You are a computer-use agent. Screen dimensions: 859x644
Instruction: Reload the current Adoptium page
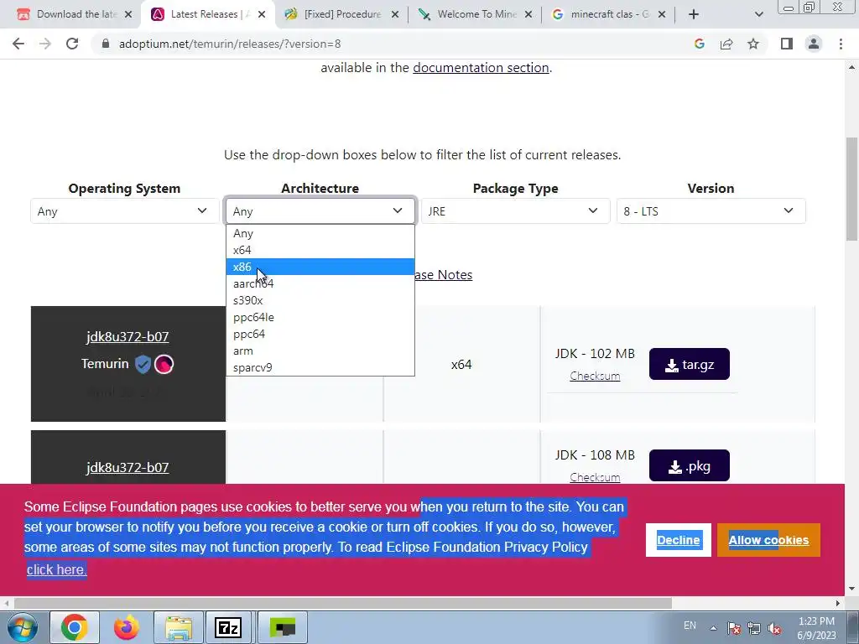pyautogui.click(x=72, y=44)
